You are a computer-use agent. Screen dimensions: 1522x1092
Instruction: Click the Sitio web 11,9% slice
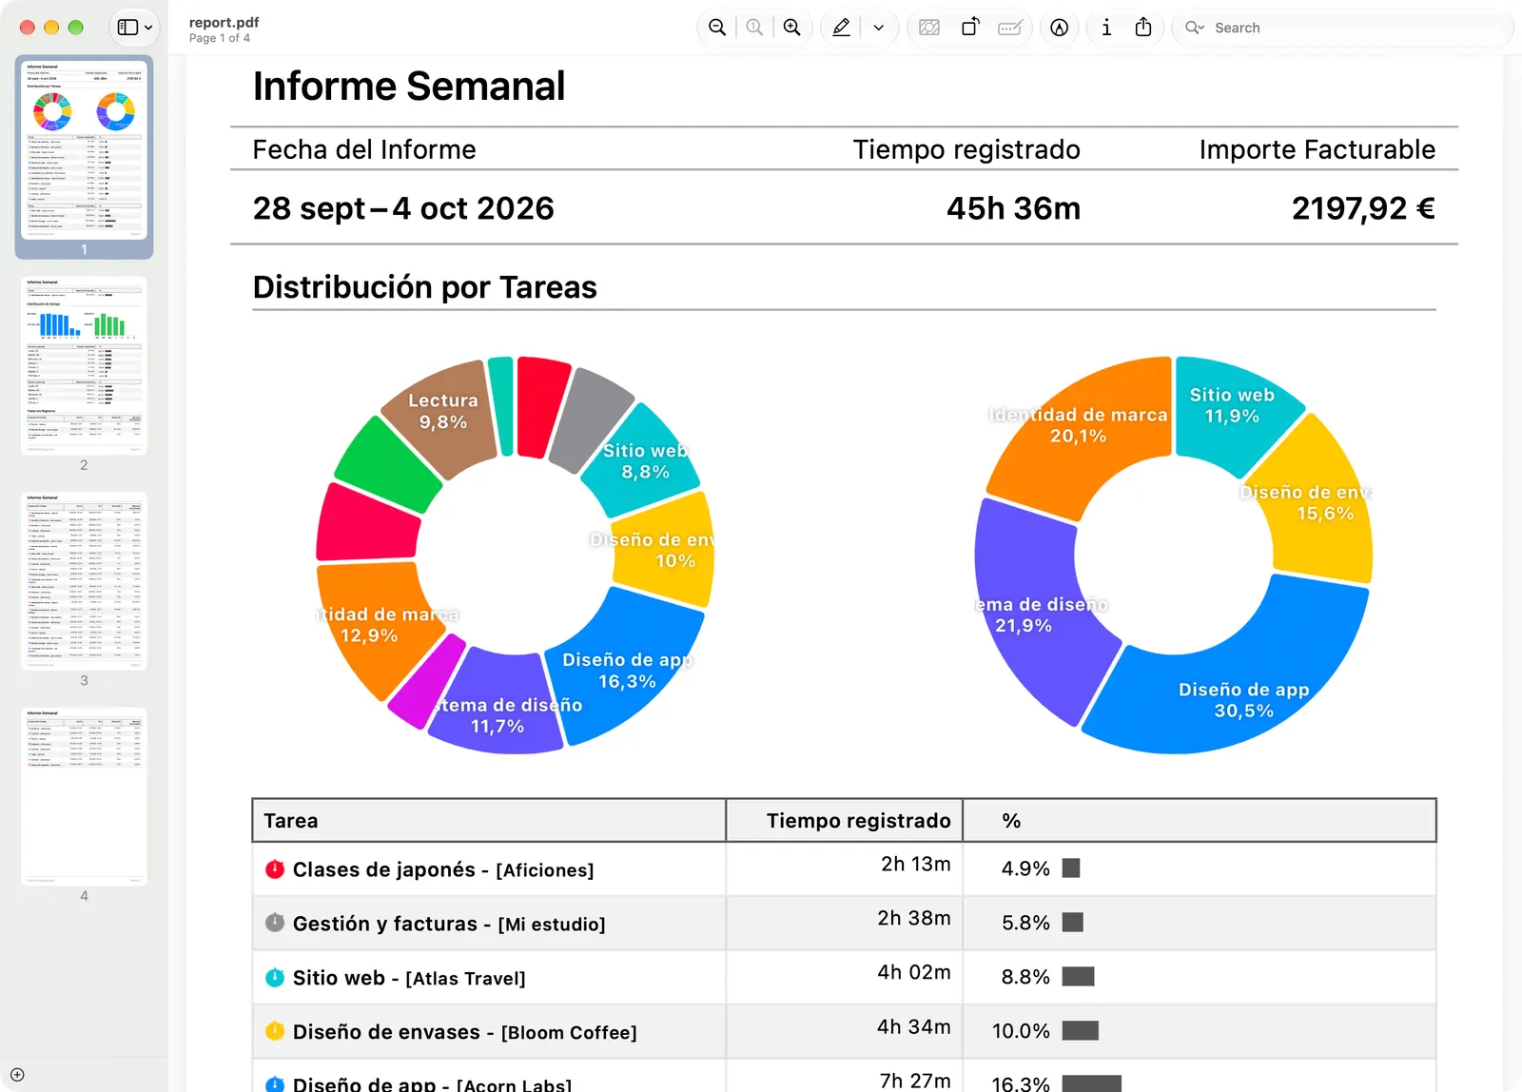1232,406
